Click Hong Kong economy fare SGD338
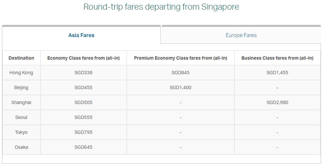This screenshot has height=167, width=325. point(83,73)
